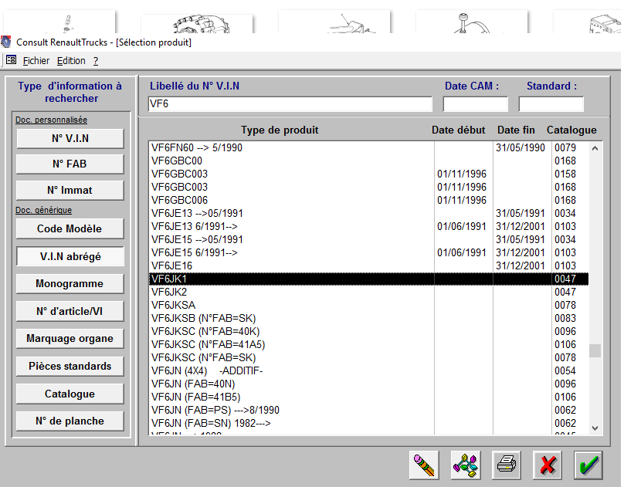The width and height of the screenshot is (624, 487).
Task: Choose the Monogramme search button
Action: pyautogui.click(x=70, y=284)
